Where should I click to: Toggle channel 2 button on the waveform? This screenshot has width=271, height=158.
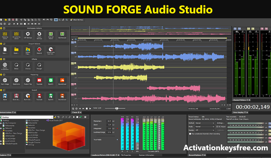click(73, 53)
